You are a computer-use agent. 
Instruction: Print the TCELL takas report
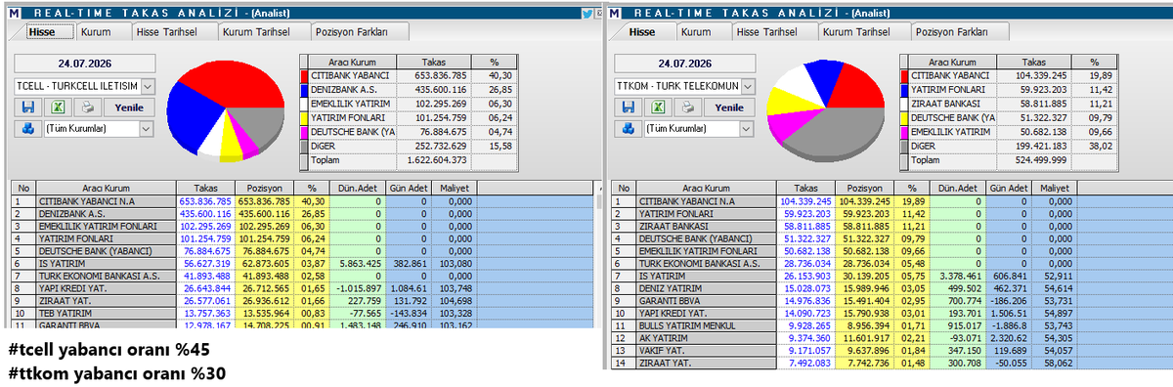(88, 107)
